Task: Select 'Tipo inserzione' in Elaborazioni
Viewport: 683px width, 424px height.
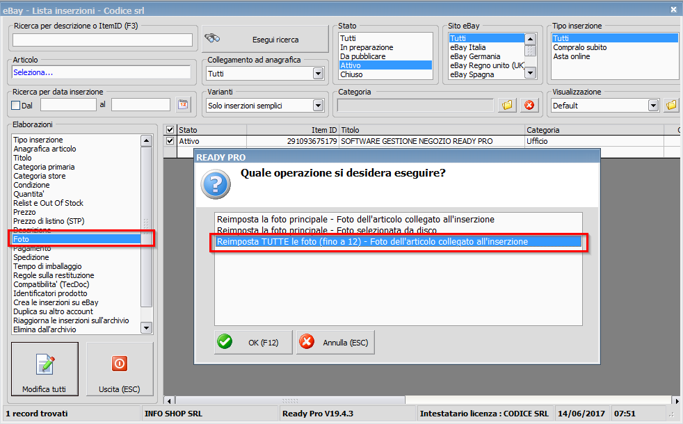Action: [77, 140]
